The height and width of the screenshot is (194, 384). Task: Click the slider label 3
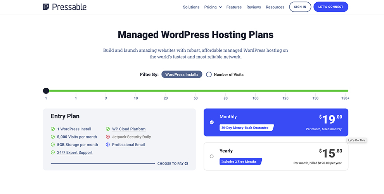[x=106, y=98]
